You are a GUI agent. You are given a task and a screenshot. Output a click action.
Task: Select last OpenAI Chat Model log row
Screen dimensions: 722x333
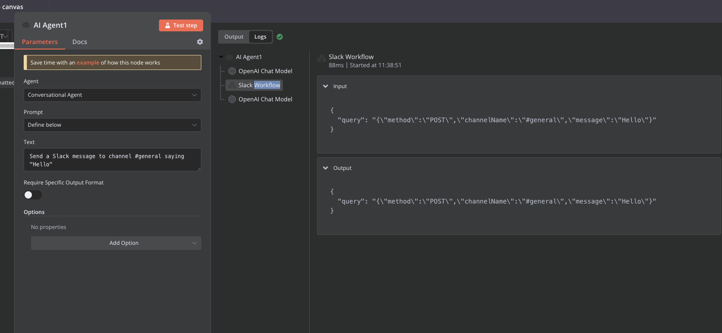click(x=260, y=99)
